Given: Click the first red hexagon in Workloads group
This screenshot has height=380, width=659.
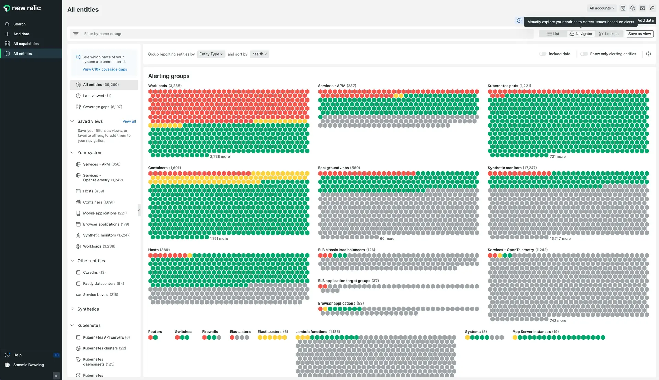Looking at the screenshot, I should click(151, 92).
